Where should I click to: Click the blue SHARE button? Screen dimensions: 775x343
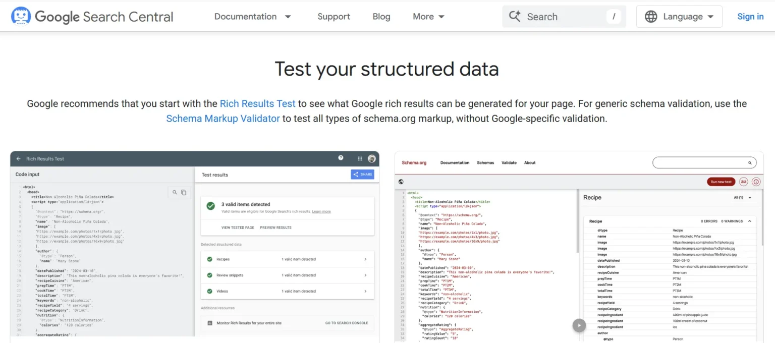pos(362,174)
